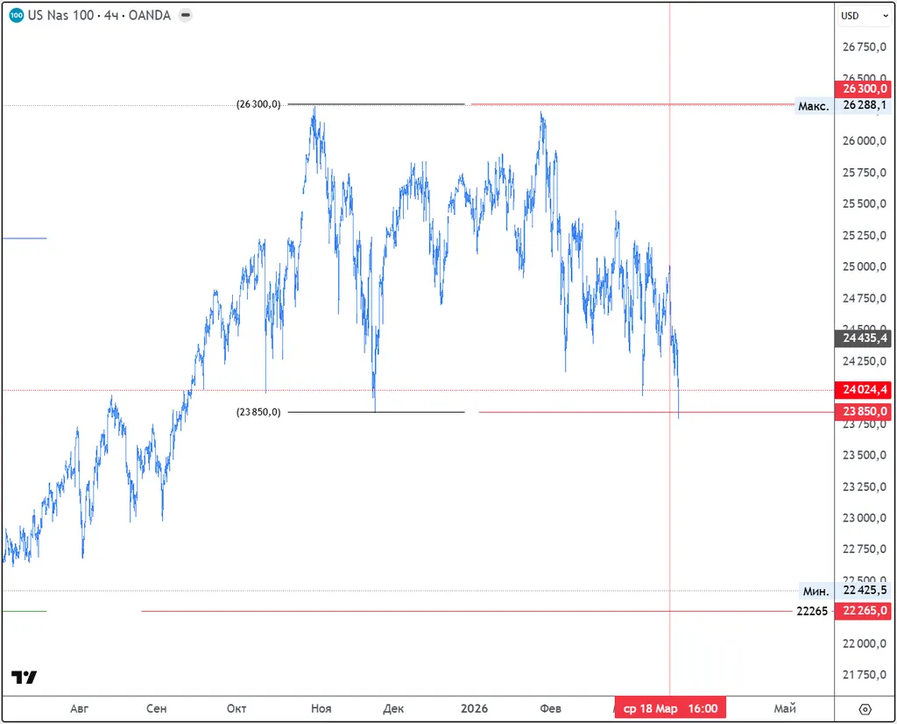Click the market status pill icon beside OANDA

click(186, 16)
